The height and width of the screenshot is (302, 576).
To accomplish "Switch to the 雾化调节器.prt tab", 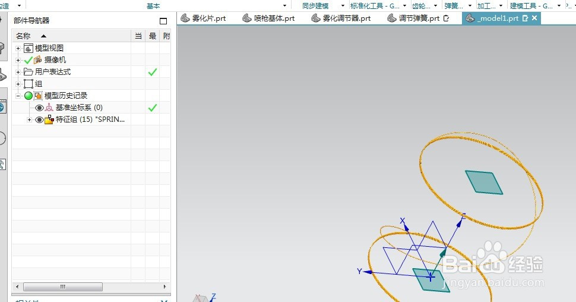I will coord(341,18).
